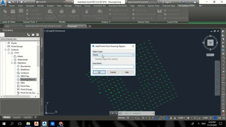
Task: Click OK in Add Points dialog
Action: [x=99, y=72]
